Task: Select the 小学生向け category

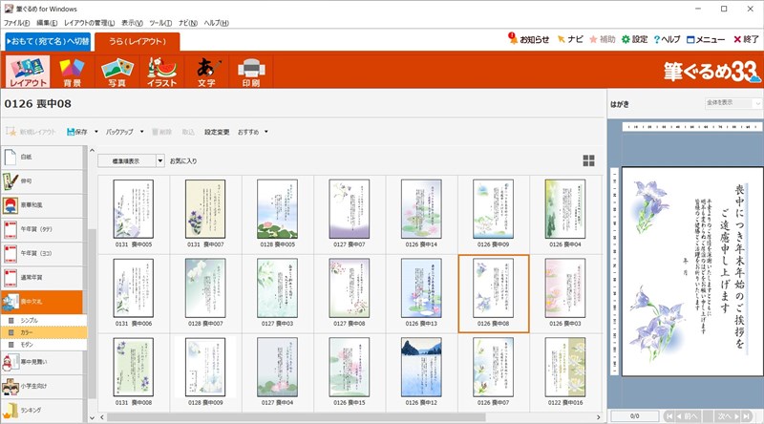Action: coord(42,387)
